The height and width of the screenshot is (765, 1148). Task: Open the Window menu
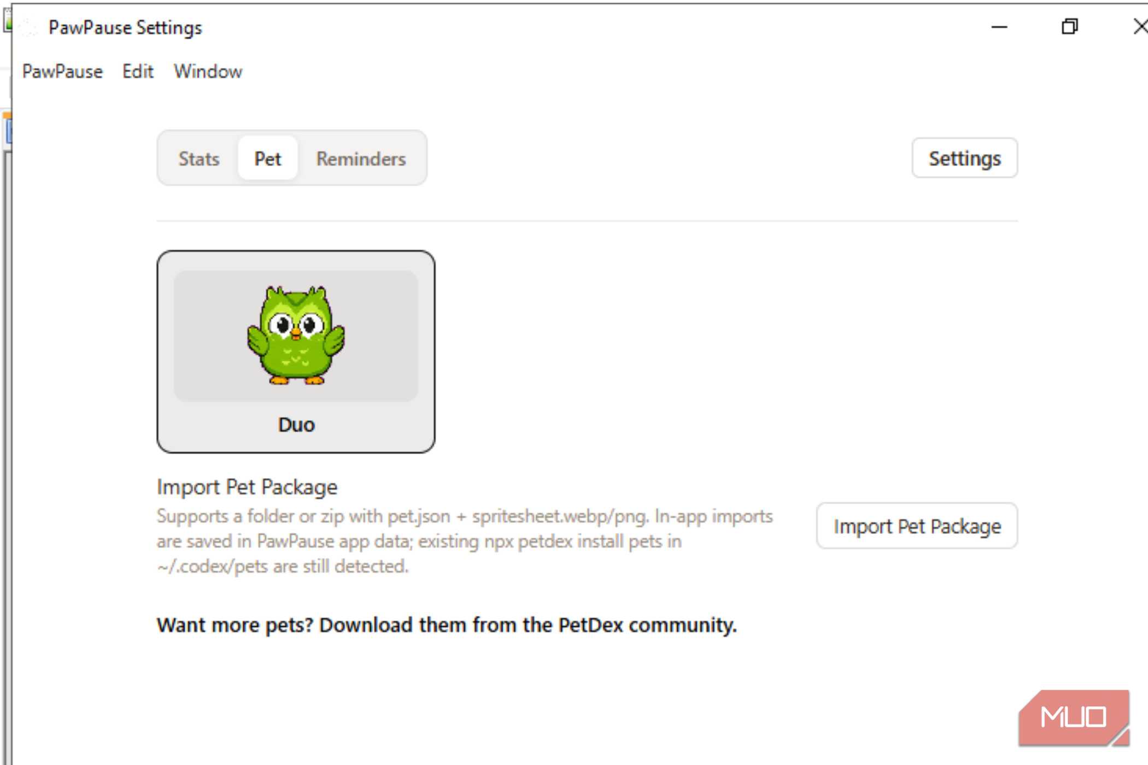click(208, 72)
